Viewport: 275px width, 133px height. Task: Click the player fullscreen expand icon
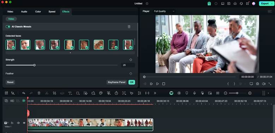pos(270,84)
